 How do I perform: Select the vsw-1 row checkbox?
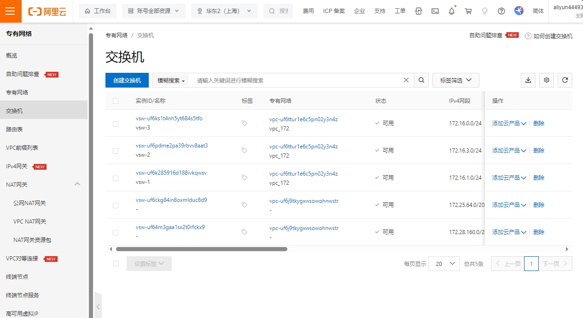[116, 178]
